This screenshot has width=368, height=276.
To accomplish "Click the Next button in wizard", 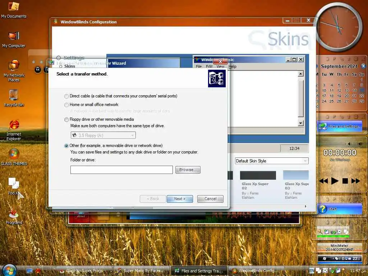I will 180,199.
